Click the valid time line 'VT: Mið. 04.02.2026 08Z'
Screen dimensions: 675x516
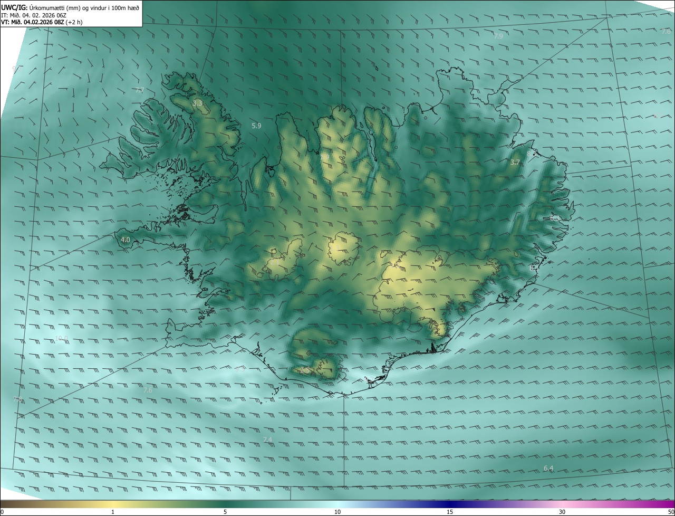click(33, 22)
